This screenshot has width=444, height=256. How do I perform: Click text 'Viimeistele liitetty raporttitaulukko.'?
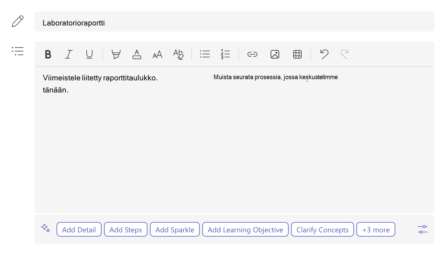tap(100, 78)
